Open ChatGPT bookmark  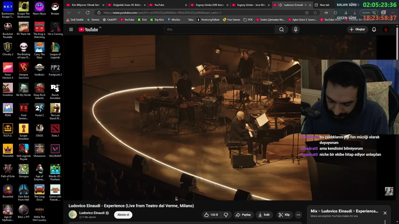pos(109,20)
